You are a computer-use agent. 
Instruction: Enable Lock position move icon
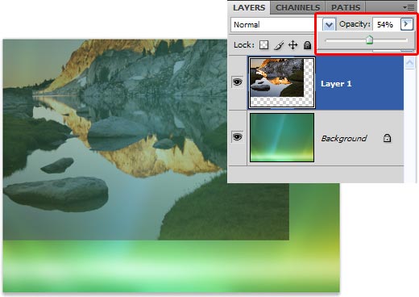(x=292, y=45)
